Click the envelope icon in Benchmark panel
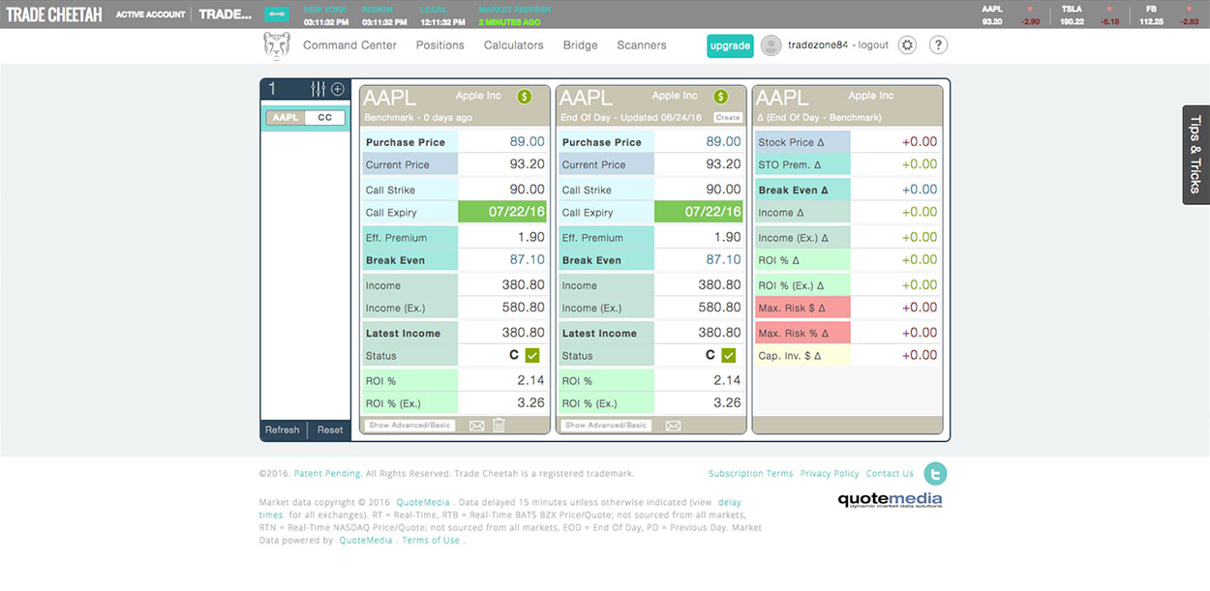Image resolution: width=1210 pixels, height=591 pixels. coord(477,426)
